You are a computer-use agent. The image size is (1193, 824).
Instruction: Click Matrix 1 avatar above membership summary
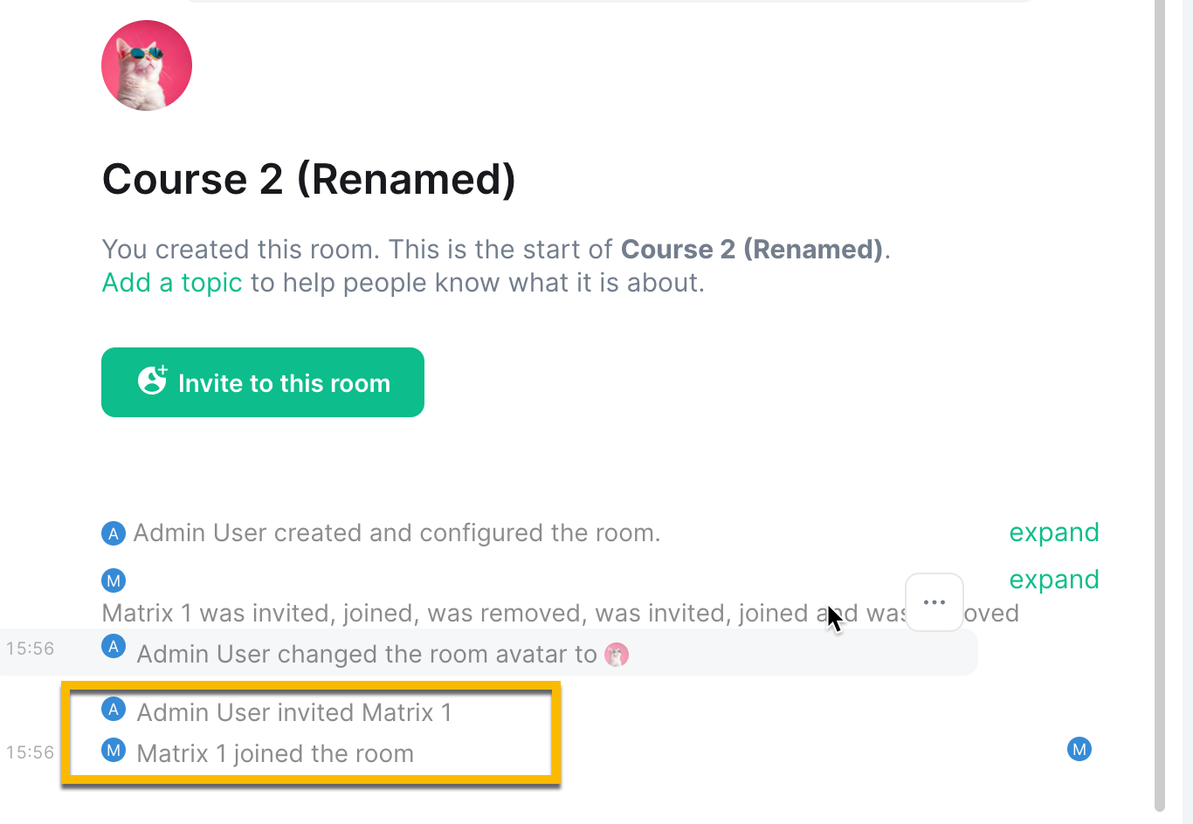pyautogui.click(x=114, y=580)
